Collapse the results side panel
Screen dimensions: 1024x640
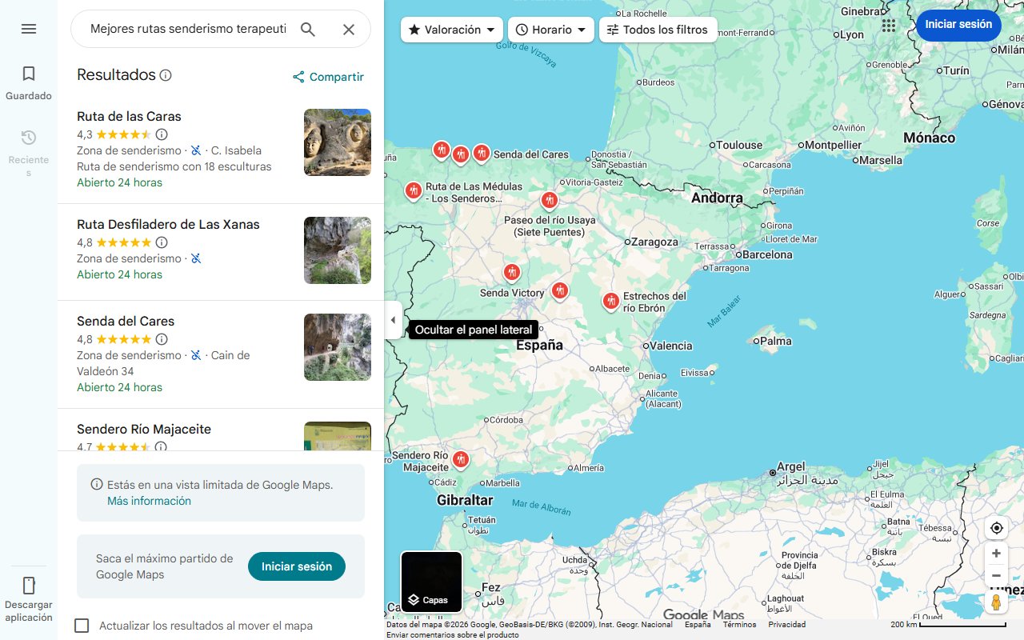tap(393, 320)
